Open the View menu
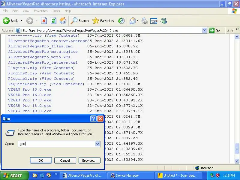Screen dimensions: 240x180 pyautogui.click(x=26, y=11)
